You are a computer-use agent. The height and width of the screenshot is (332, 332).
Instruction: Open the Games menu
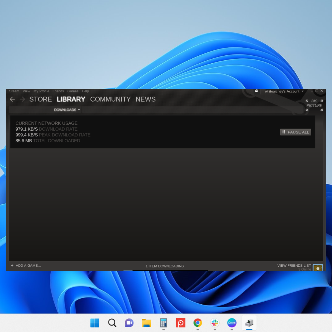73,91
